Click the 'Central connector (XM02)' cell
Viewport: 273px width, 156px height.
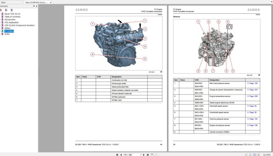pos(227,132)
